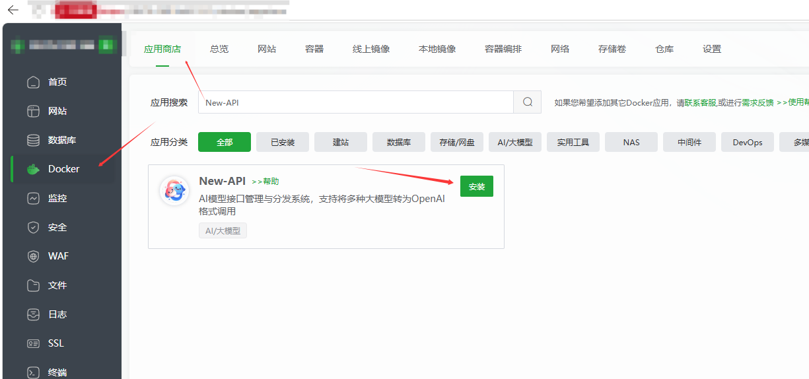Filter by AI/大模型 category
The image size is (809, 379).
click(x=515, y=142)
